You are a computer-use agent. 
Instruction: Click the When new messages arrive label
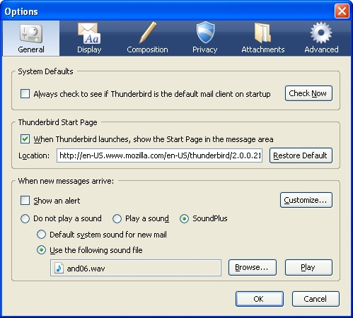pyautogui.click(x=66, y=181)
